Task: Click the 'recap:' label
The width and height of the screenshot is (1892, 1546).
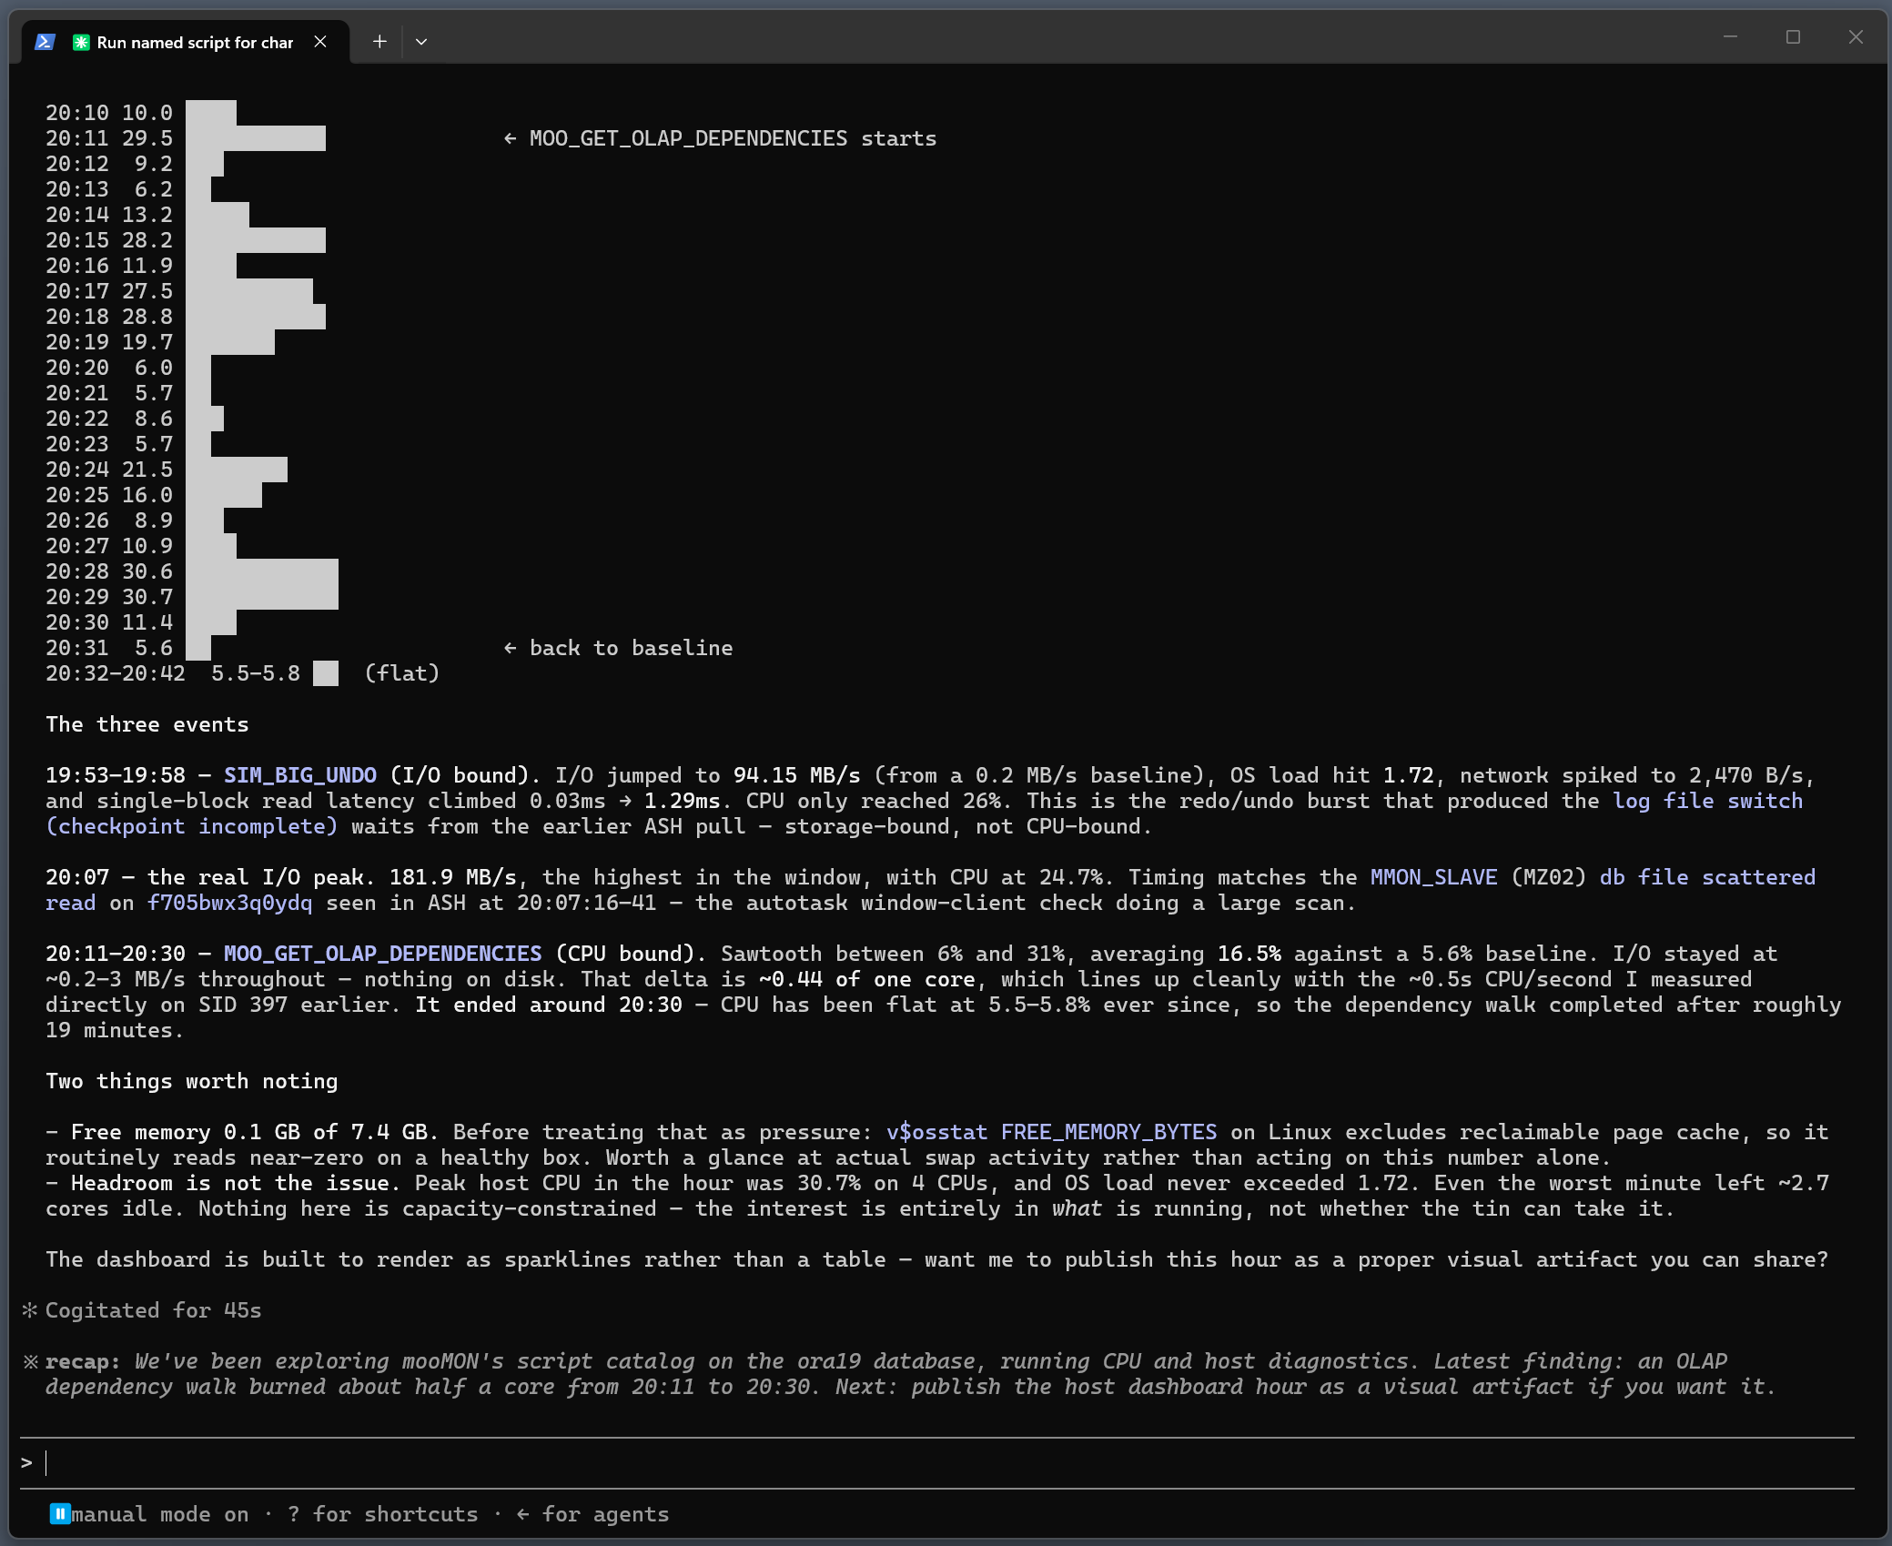Action: 83,1361
